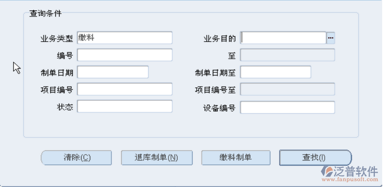This screenshot has width=383, height=187.
Task: Click the greyed 项目编号至 field
Action: pos(288,89)
